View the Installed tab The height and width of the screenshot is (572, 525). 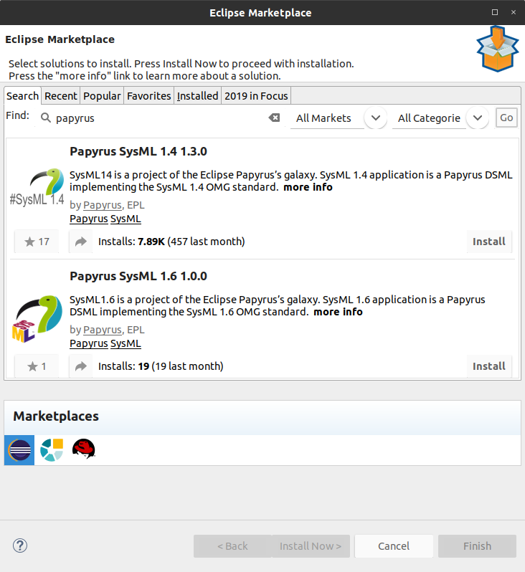197,96
